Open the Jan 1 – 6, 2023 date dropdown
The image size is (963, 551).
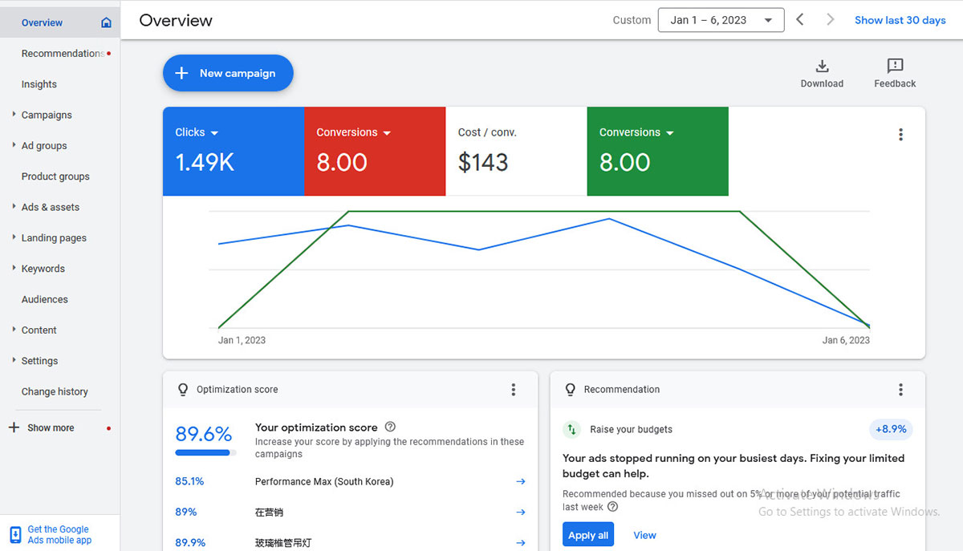[720, 20]
